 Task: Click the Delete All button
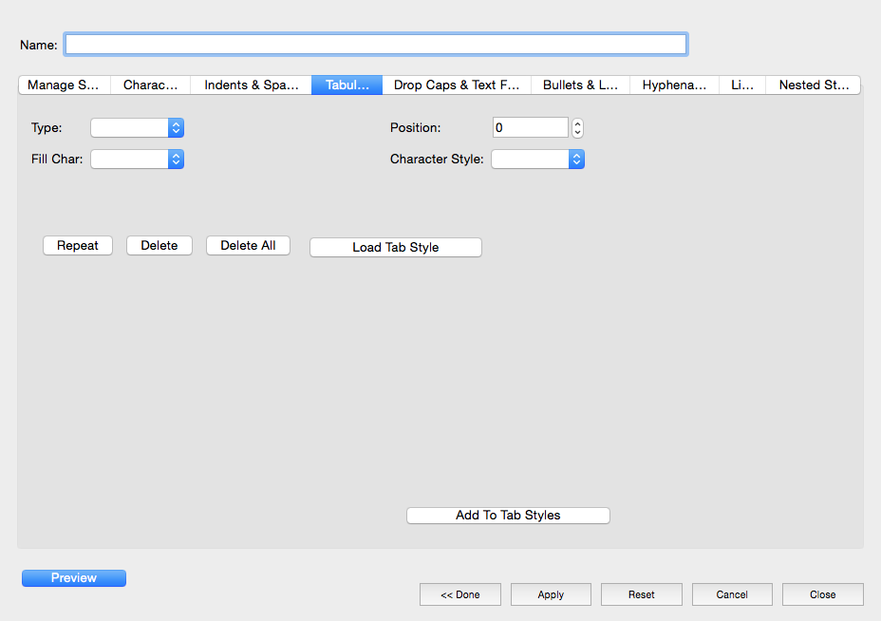pyautogui.click(x=248, y=246)
